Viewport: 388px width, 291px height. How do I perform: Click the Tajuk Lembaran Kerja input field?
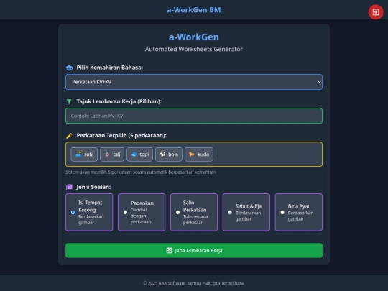[x=194, y=116]
